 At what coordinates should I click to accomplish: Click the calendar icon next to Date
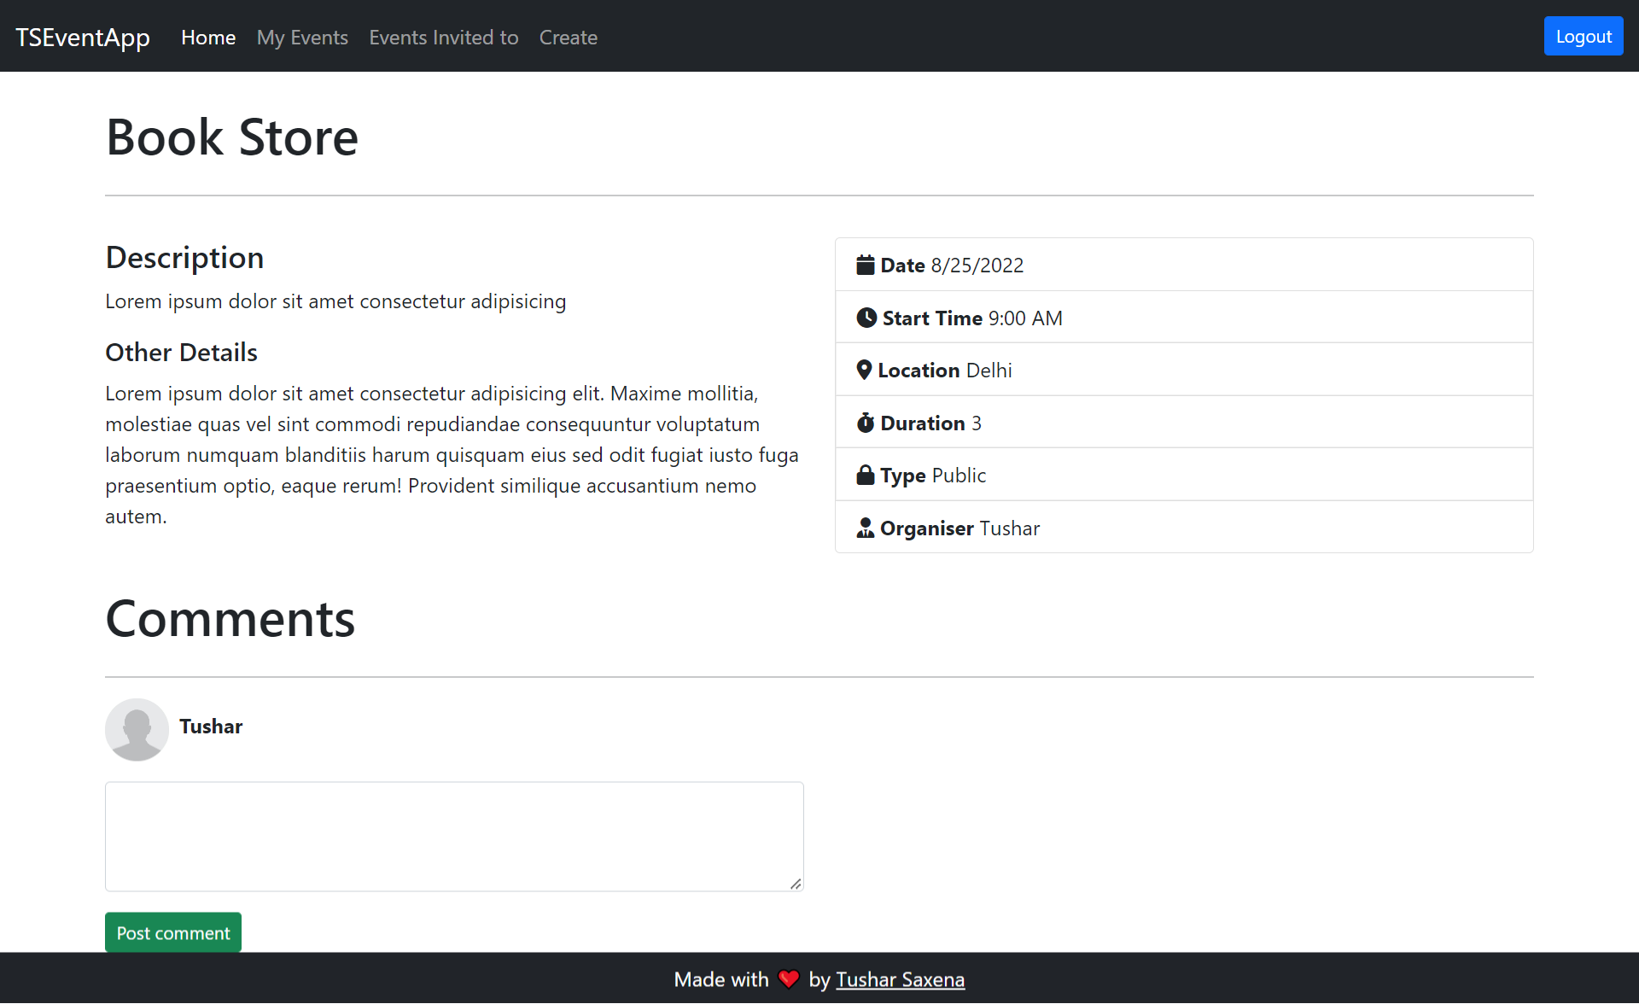click(x=865, y=266)
